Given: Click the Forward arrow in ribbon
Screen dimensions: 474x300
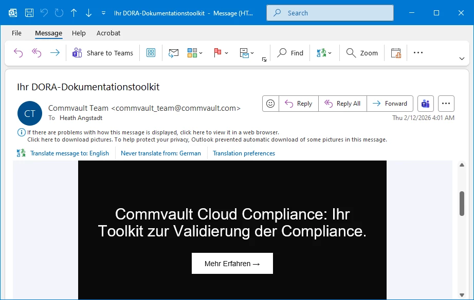Looking at the screenshot, I should pyautogui.click(x=55, y=53).
